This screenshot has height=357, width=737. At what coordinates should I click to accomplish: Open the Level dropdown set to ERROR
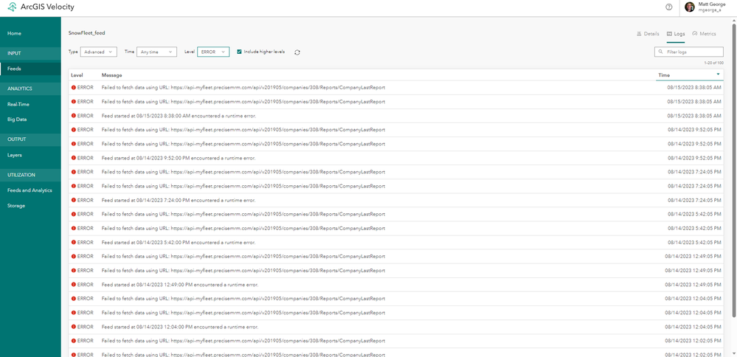point(213,52)
